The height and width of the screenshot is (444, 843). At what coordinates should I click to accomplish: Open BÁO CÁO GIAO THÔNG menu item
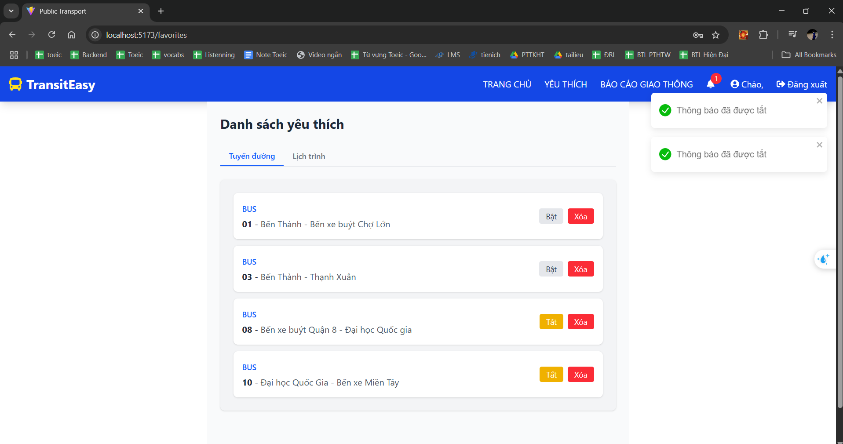646,84
